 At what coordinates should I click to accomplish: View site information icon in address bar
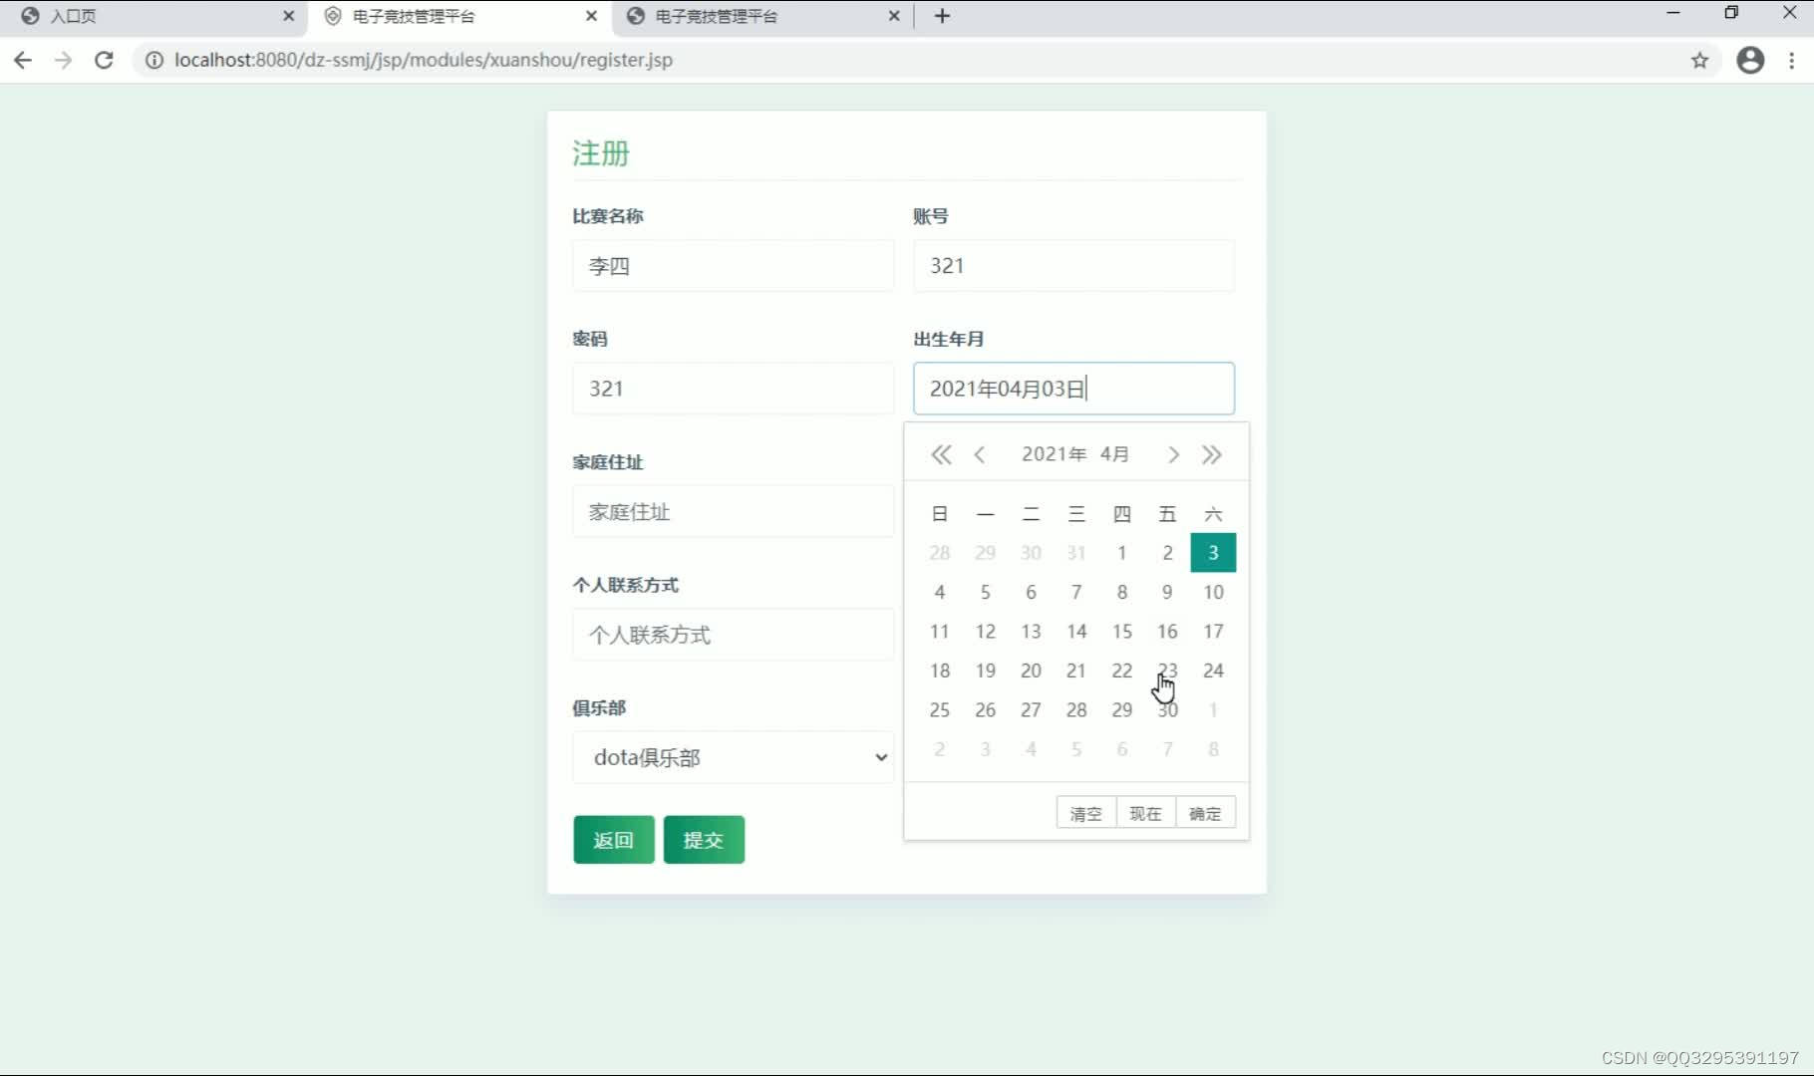pyautogui.click(x=154, y=60)
